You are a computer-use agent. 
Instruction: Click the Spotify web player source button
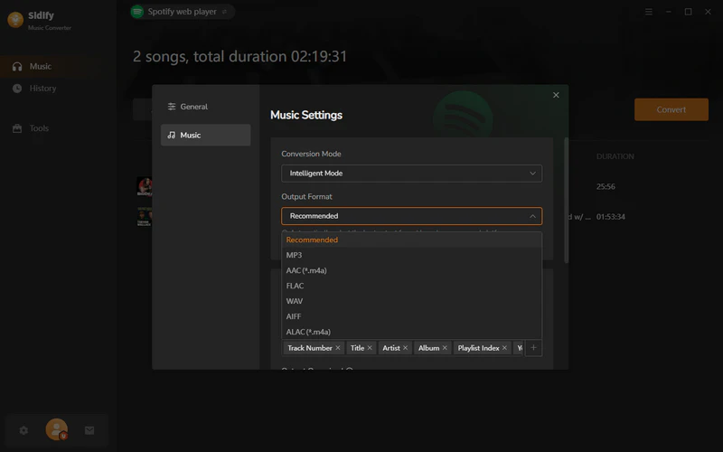tap(183, 12)
